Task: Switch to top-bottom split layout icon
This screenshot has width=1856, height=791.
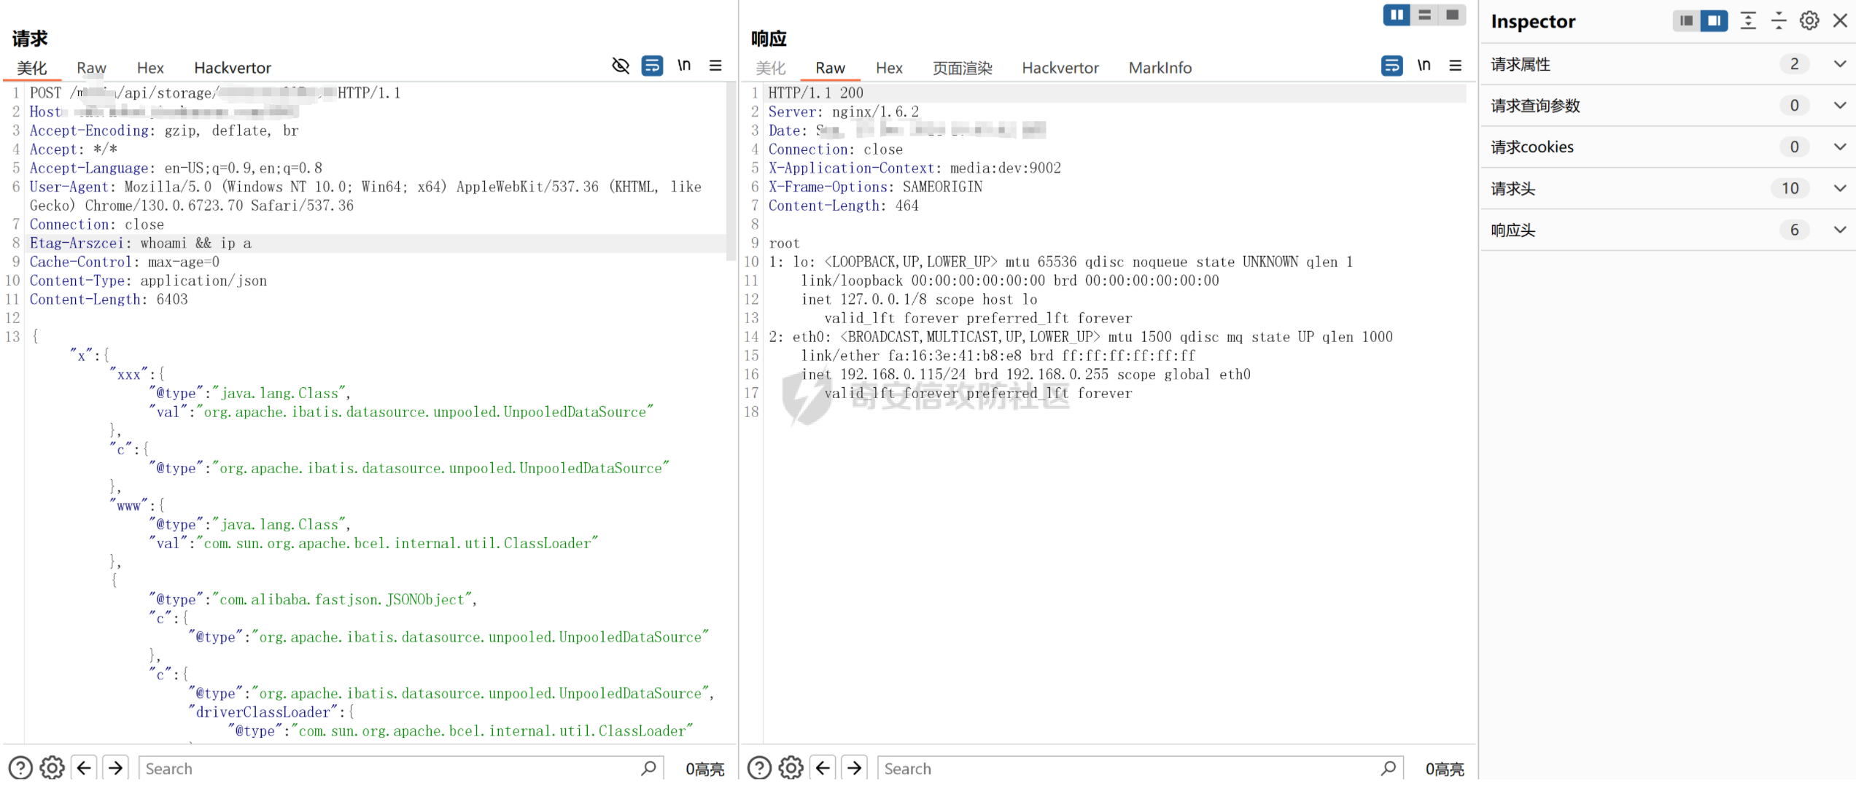Action: pyautogui.click(x=1424, y=15)
